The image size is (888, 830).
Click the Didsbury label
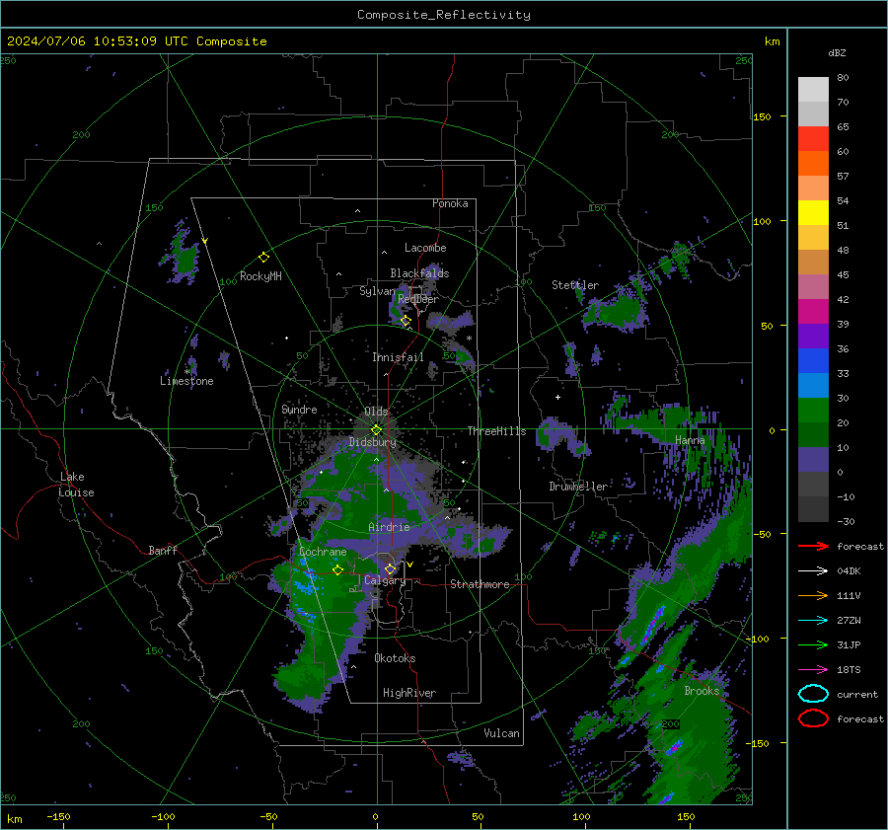372,442
